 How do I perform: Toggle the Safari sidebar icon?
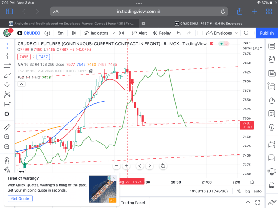9,12
